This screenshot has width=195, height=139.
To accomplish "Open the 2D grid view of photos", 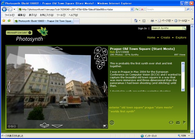I will click(x=98, y=50).
